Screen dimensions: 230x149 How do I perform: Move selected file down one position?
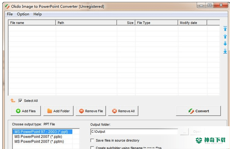[x=225, y=44]
